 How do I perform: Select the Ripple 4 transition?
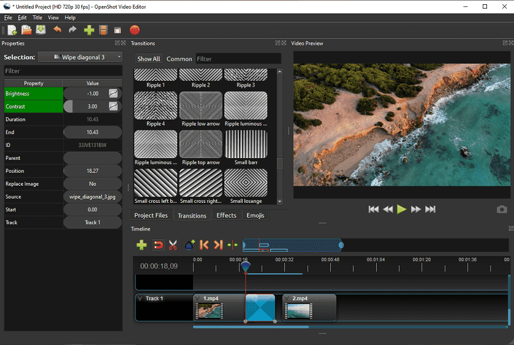tap(156, 109)
